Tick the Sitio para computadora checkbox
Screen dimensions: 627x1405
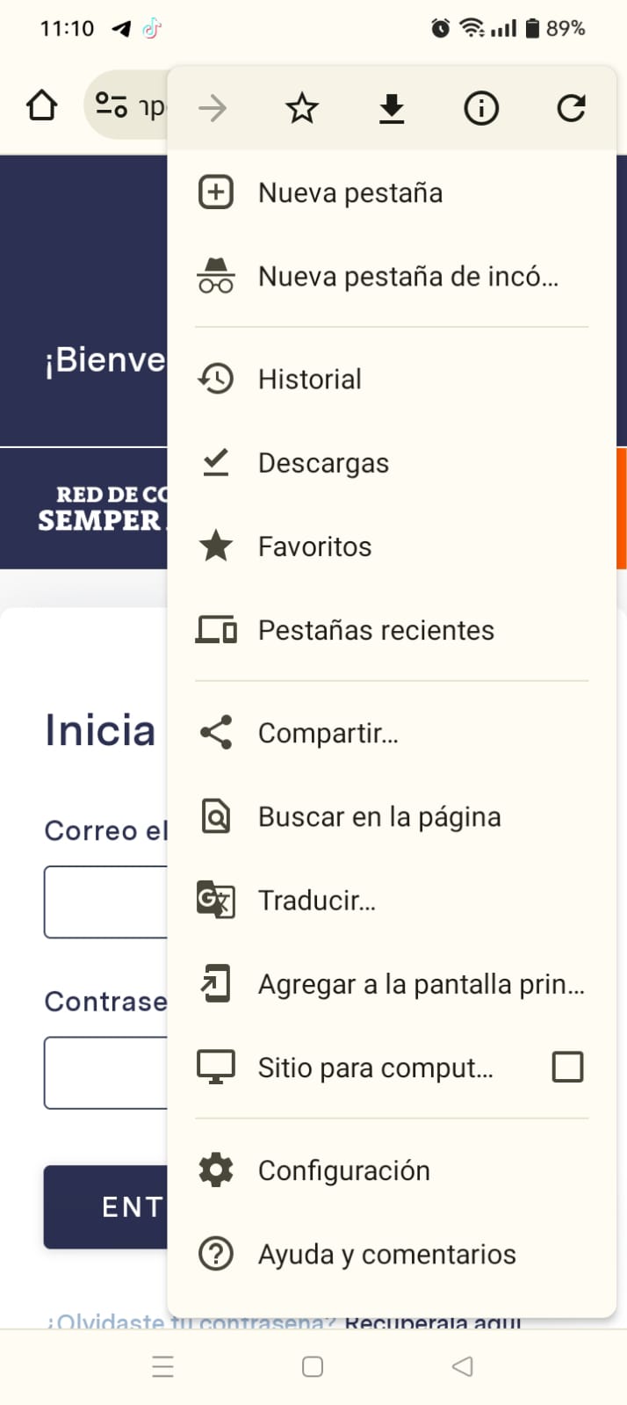567,1067
